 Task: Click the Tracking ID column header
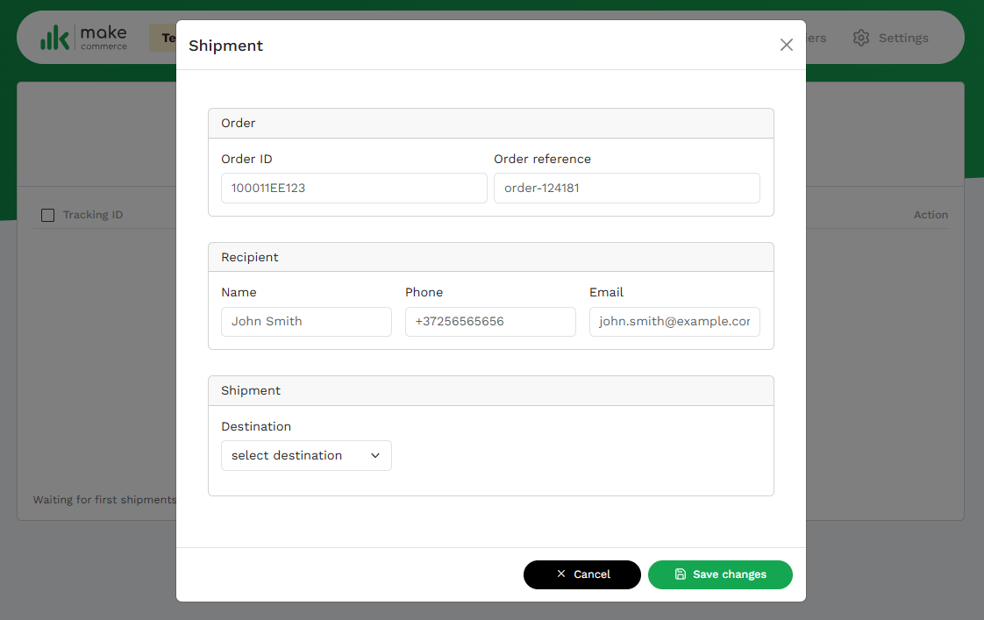pos(93,215)
